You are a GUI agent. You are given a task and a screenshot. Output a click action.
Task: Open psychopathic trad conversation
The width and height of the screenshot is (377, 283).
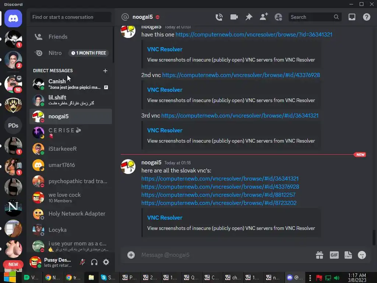[71, 181]
